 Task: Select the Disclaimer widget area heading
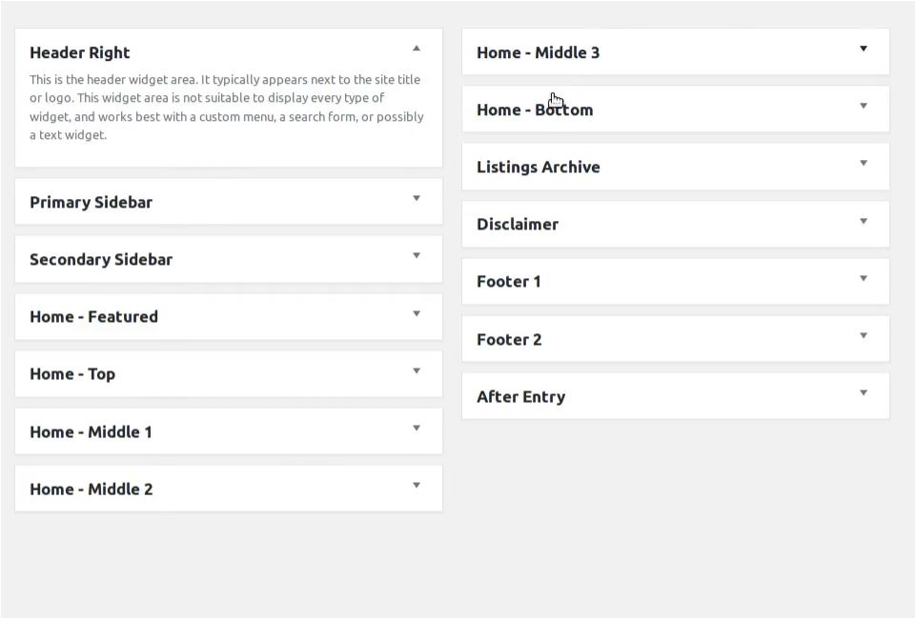pos(518,224)
